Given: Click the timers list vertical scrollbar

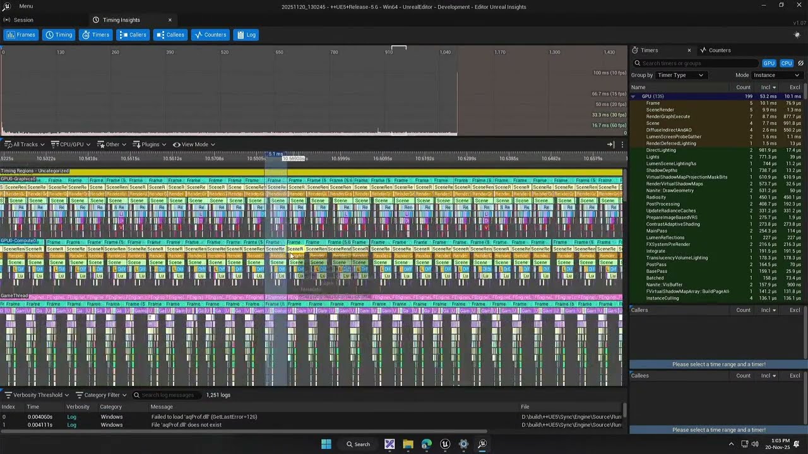Looking at the screenshot, I should click(x=805, y=91).
